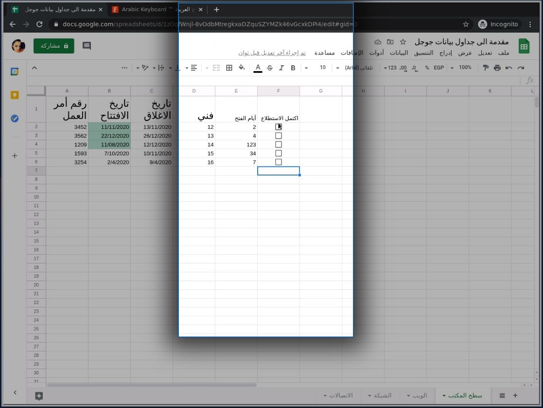
Task: Open the cell borders tool
Action: click(229, 68)
